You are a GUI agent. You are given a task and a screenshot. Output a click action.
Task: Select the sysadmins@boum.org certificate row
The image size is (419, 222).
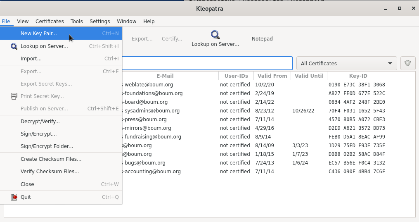tap(248, 111)
